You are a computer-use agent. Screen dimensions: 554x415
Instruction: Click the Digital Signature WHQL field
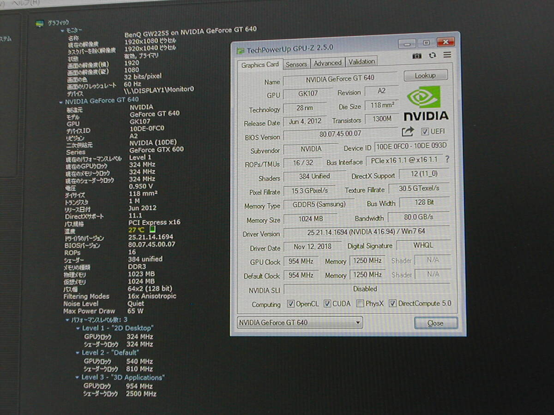tap(423, 245)
